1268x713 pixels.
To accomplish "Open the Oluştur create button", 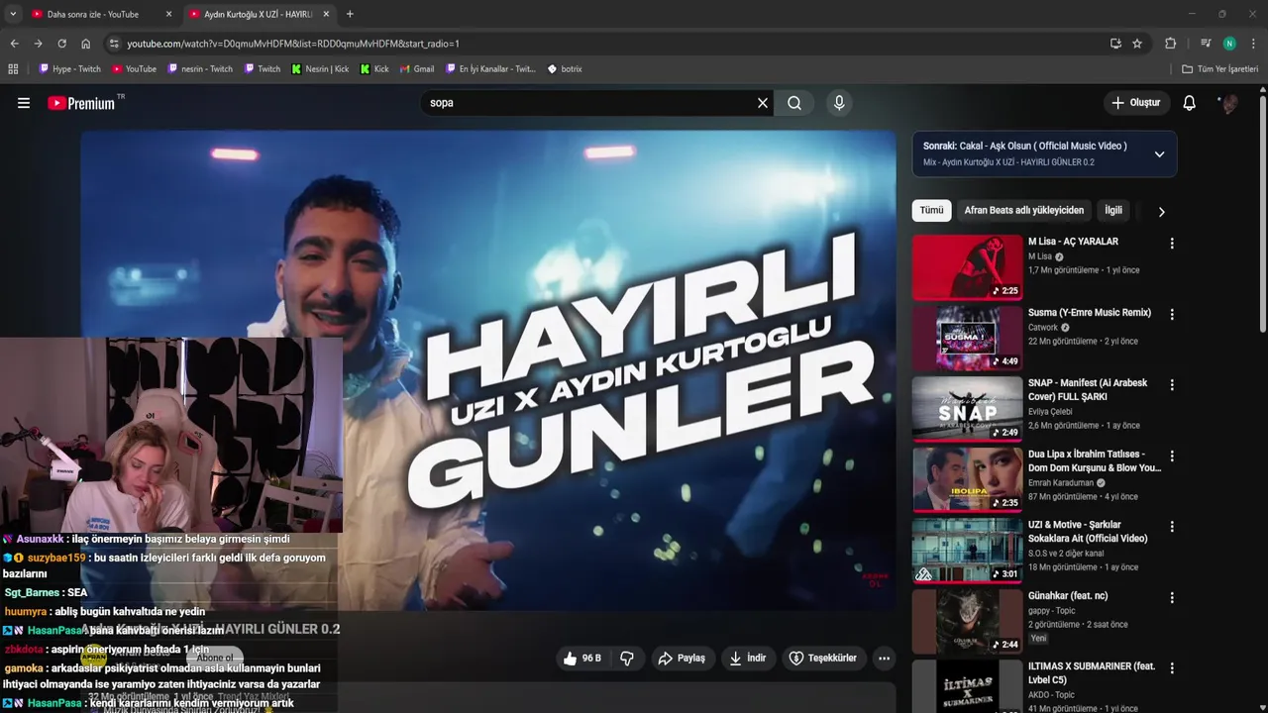I will coord(1137,103).
